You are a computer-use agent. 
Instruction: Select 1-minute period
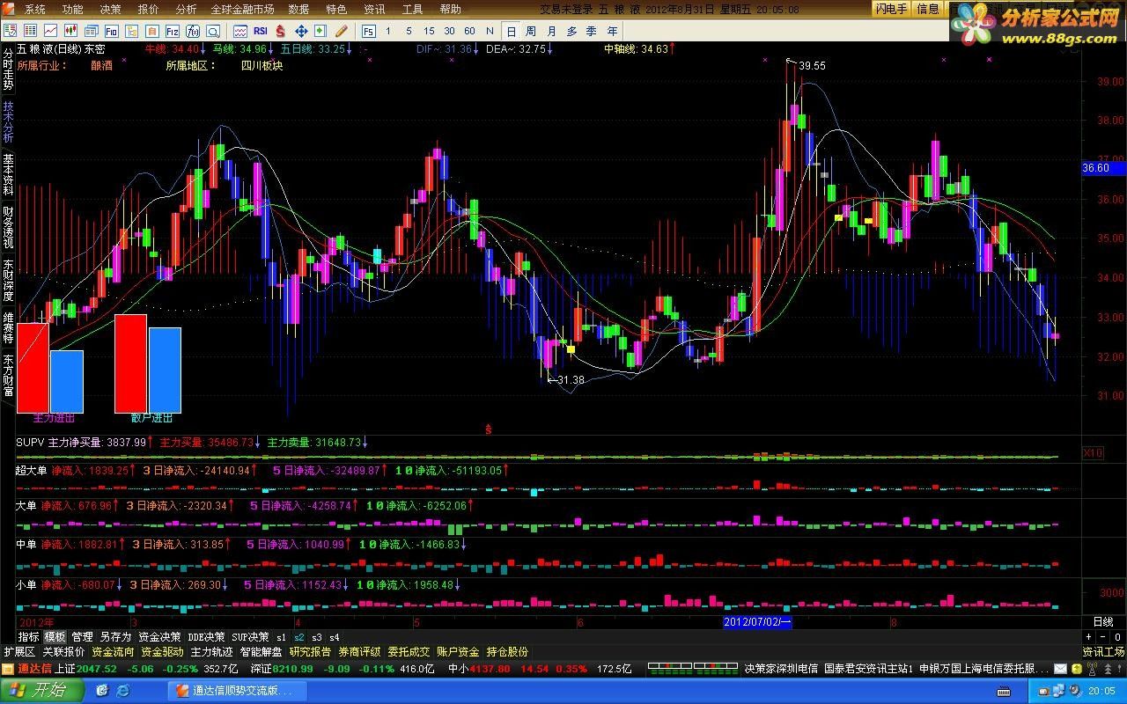[x=387, y=31]
